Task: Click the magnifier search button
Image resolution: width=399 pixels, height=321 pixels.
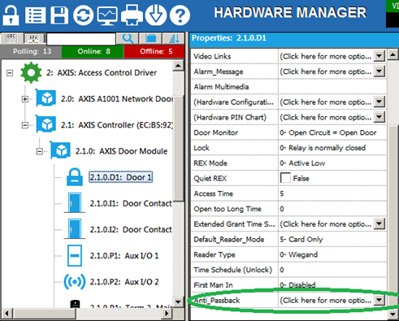Action: (x=128, y=39)
